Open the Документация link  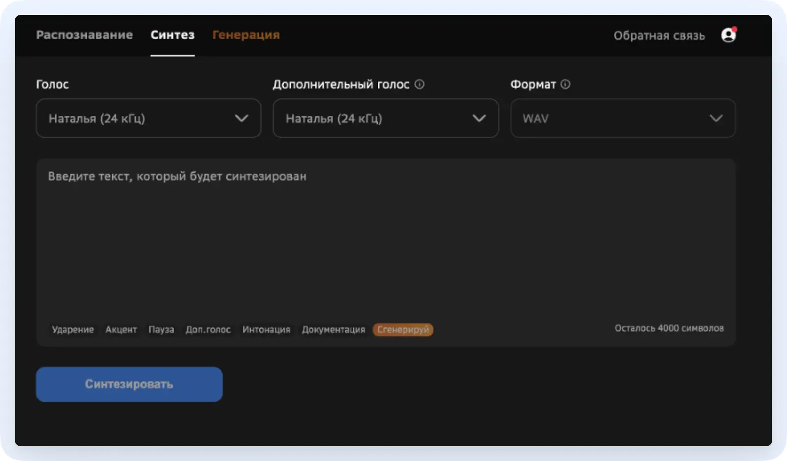(333, 330)
